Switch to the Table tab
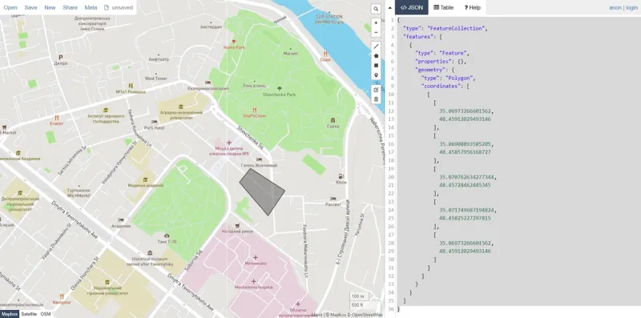The image size is (641, 318). click(444, 7)
